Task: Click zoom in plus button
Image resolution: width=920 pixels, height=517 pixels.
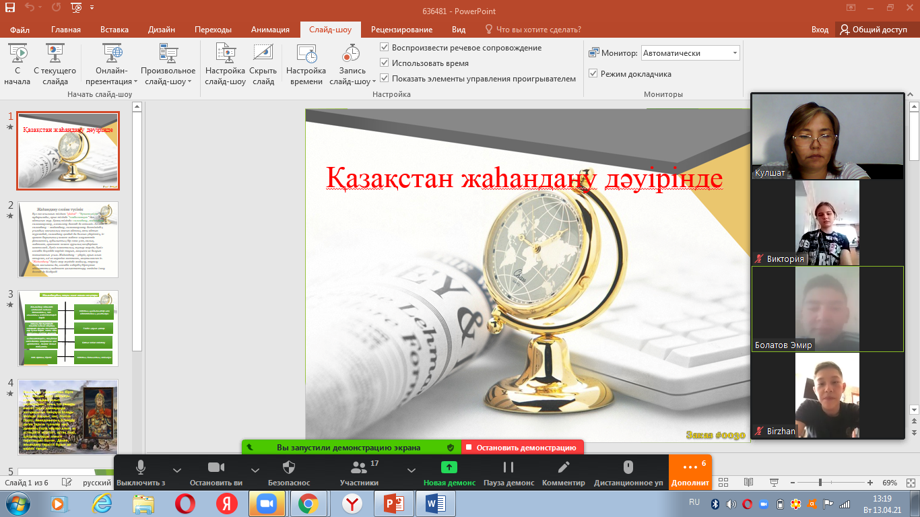Action: pyautogui.click(x=870, y=483)
